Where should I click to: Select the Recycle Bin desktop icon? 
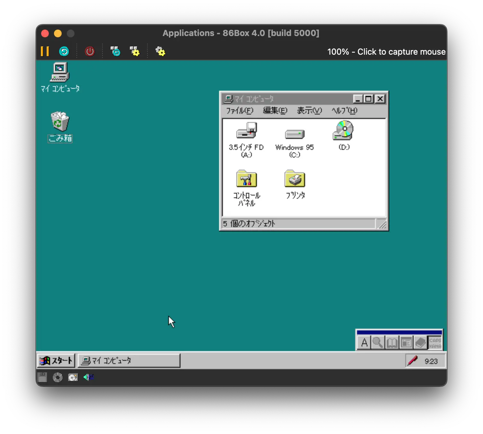pos(60,127)
